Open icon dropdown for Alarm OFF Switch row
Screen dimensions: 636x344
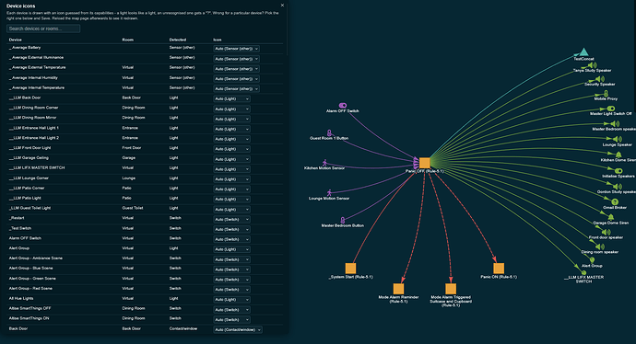point(231,239)
